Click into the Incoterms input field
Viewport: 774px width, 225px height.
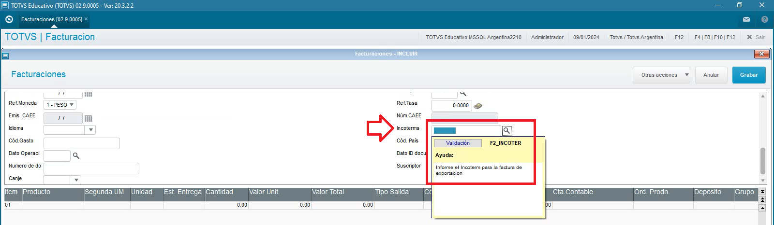coord(466,130)
